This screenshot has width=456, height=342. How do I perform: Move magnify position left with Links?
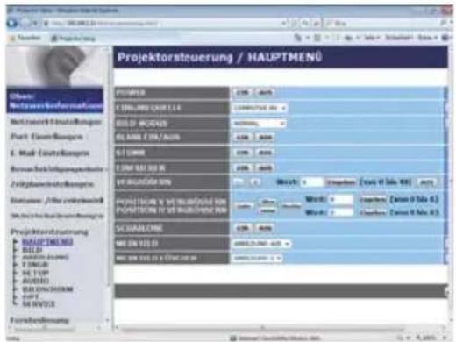click(x=244, y=206)
